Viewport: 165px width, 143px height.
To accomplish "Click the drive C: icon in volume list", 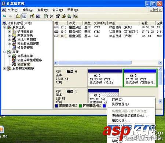I will click(56, 27).
